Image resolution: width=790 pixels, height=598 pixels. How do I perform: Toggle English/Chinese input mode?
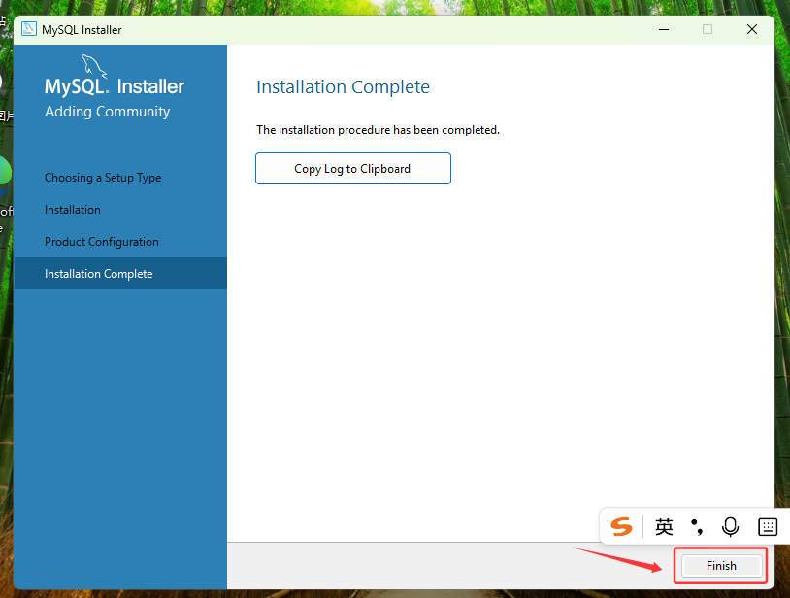(664, 526)
